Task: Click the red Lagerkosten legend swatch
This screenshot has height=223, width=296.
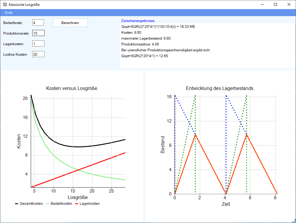Action: point(77,204)
